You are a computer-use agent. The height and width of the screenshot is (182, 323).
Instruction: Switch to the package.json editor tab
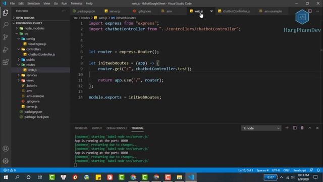pos(86,11)
